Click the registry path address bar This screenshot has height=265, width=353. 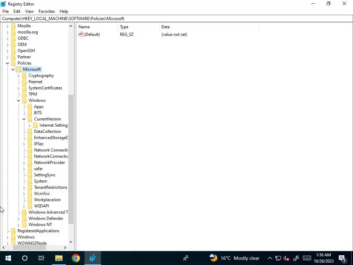tap(176, 19)
